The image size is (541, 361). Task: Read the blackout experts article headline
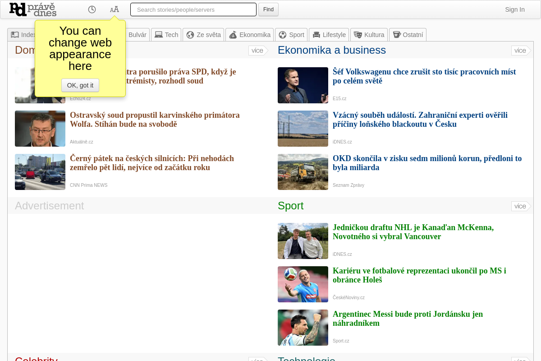pos(420,120)
